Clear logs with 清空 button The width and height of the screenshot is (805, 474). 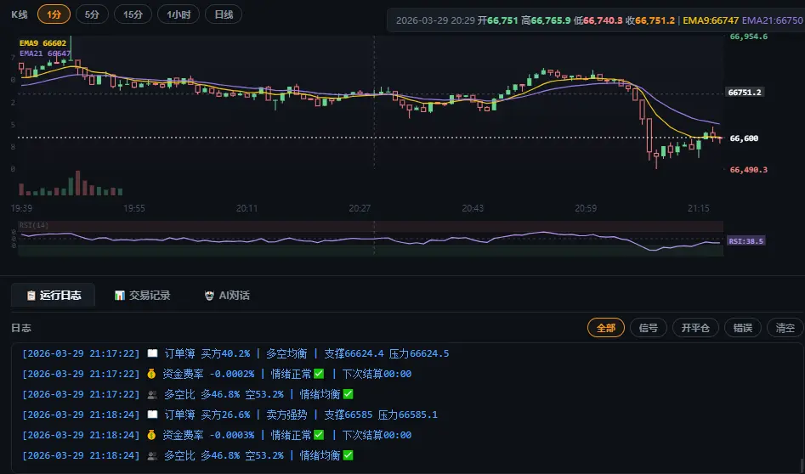click(x=785, y=328)
